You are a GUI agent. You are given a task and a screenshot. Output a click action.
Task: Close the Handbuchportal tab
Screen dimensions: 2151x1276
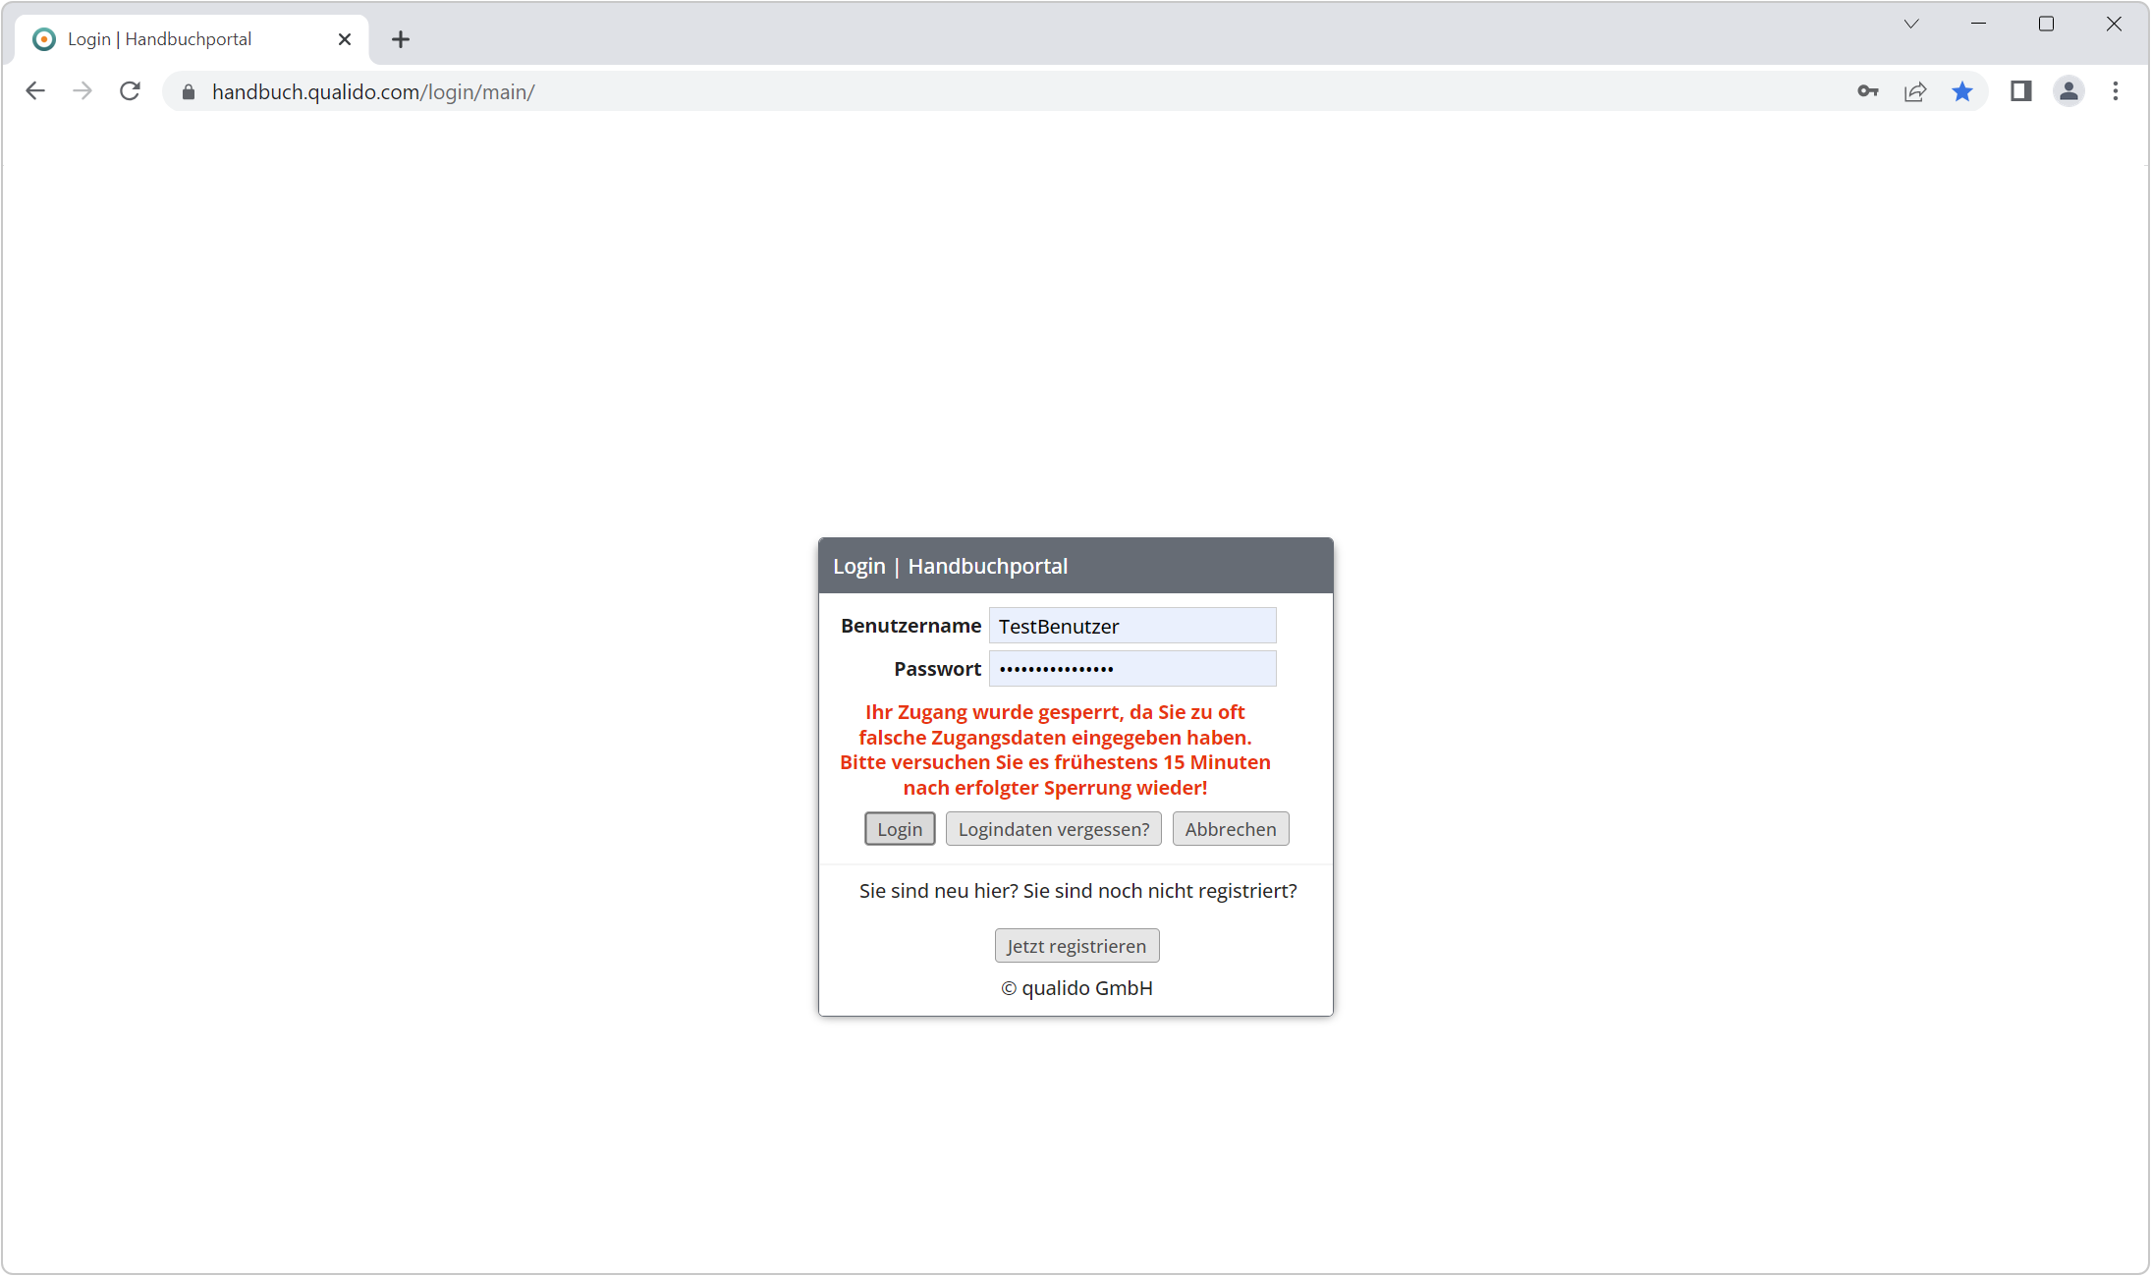tap(345, 39)
